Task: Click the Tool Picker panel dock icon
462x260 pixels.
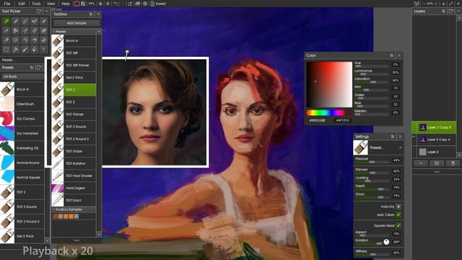Action: click(x=39, y=12)
